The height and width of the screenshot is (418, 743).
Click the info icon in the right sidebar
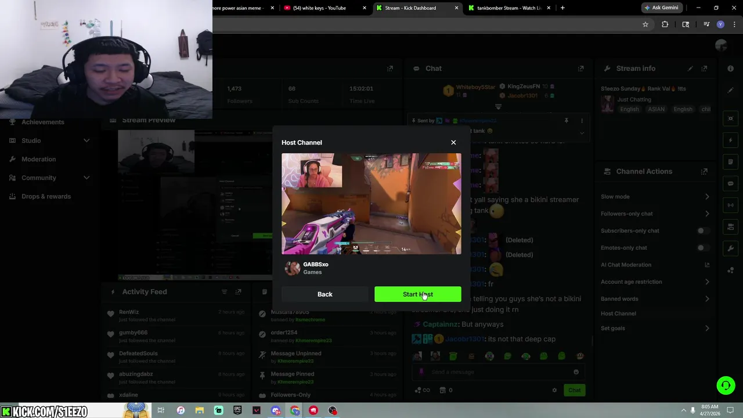730,69
